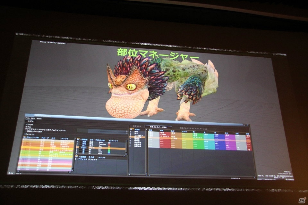The image size is (308, 205).
Task: Click the 状態名 column header
Action: pyautogui.click(x=137, y=129)
